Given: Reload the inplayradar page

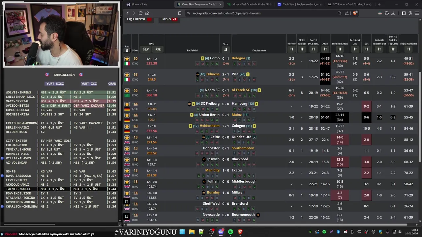Looking at the screenshot, I should click(x=140, y=13).
